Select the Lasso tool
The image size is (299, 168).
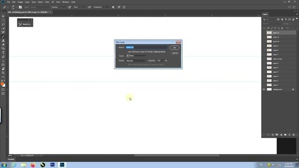pyautogui.click(x=3, y=24)
